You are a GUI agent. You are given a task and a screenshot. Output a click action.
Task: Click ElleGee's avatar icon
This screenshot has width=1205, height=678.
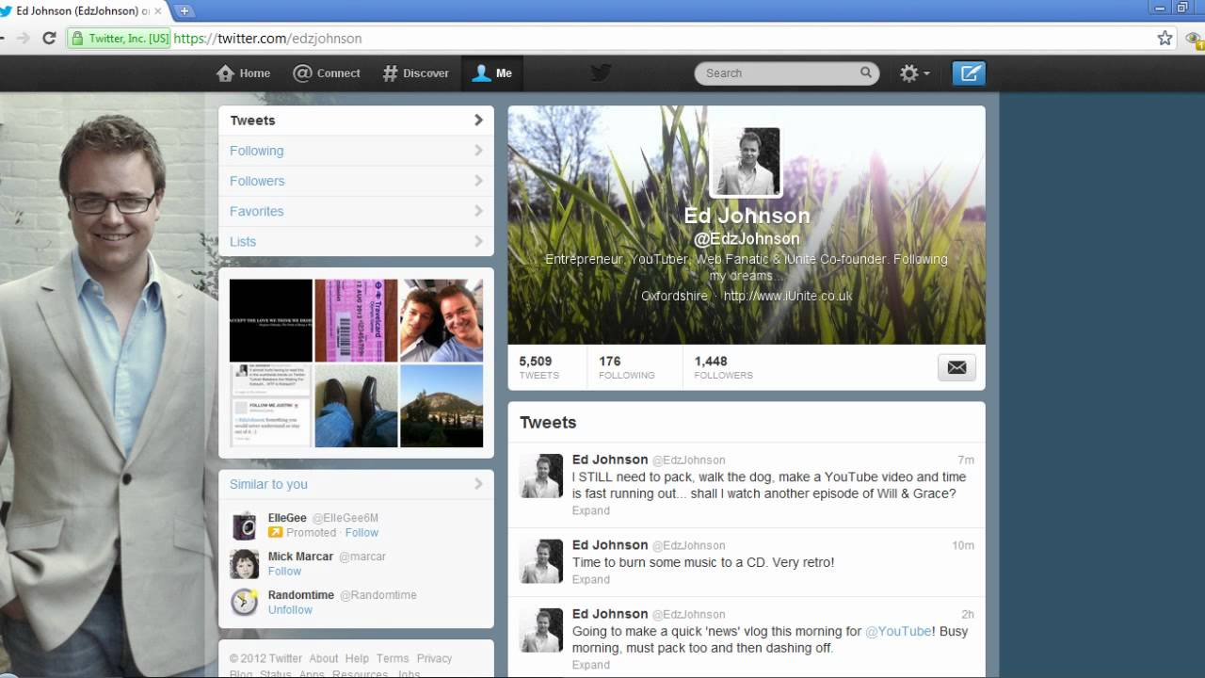tap(245, 525)
